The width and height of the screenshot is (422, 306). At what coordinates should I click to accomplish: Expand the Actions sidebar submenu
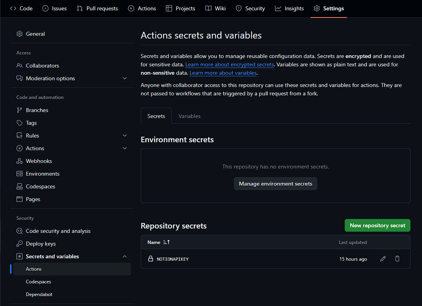tap(125, 148)
